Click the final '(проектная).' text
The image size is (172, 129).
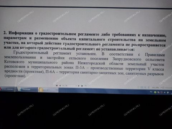(15, 76)
